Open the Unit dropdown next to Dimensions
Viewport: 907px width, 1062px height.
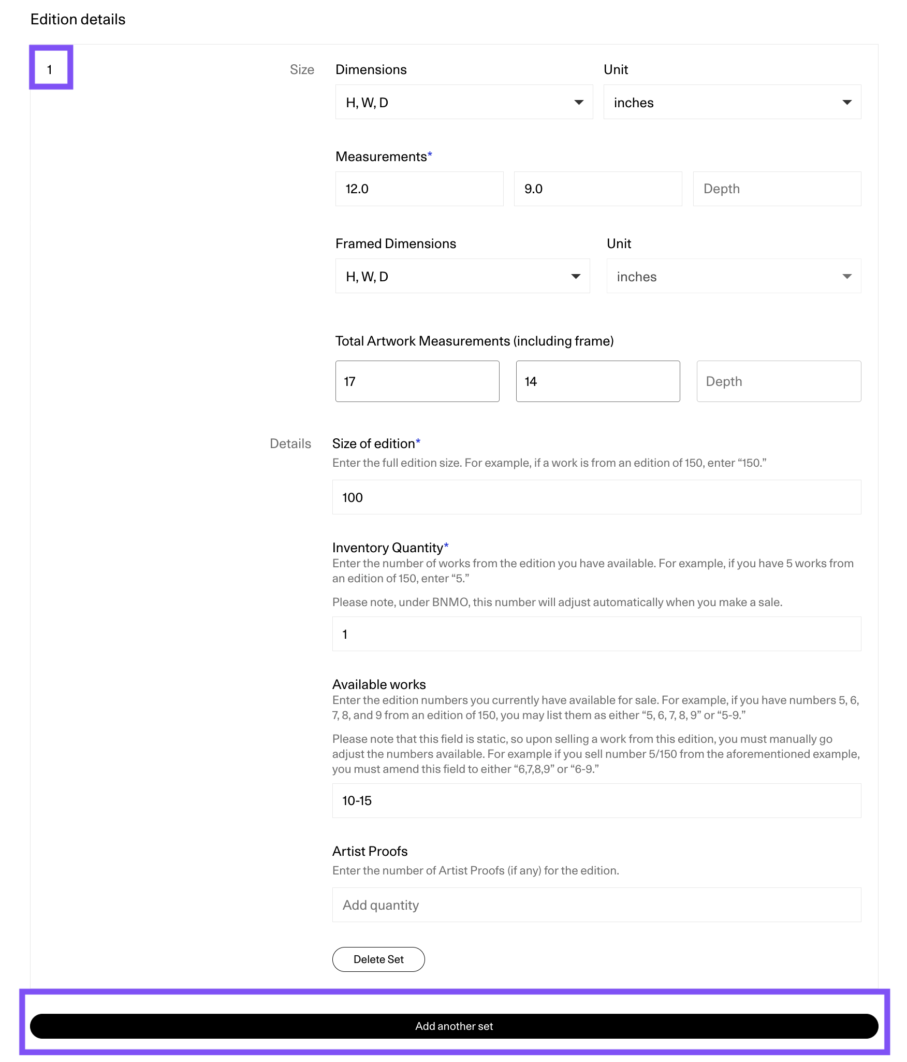pyautogui.click(x=731, y=102)
